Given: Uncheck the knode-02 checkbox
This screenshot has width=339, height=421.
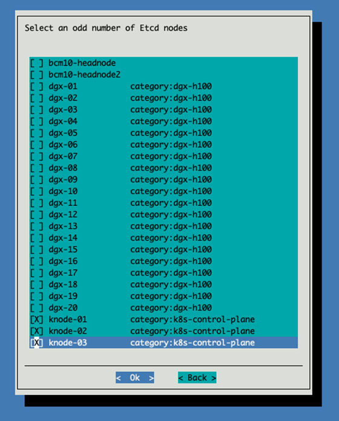Looking at the screenshot, I should point(36,331).
